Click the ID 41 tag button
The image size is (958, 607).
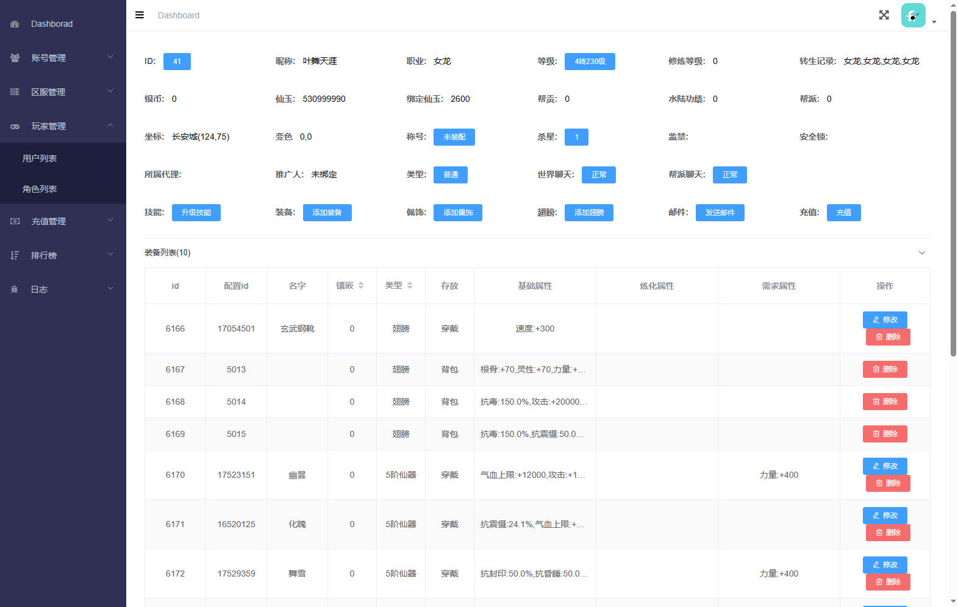[x=177, y=62]
